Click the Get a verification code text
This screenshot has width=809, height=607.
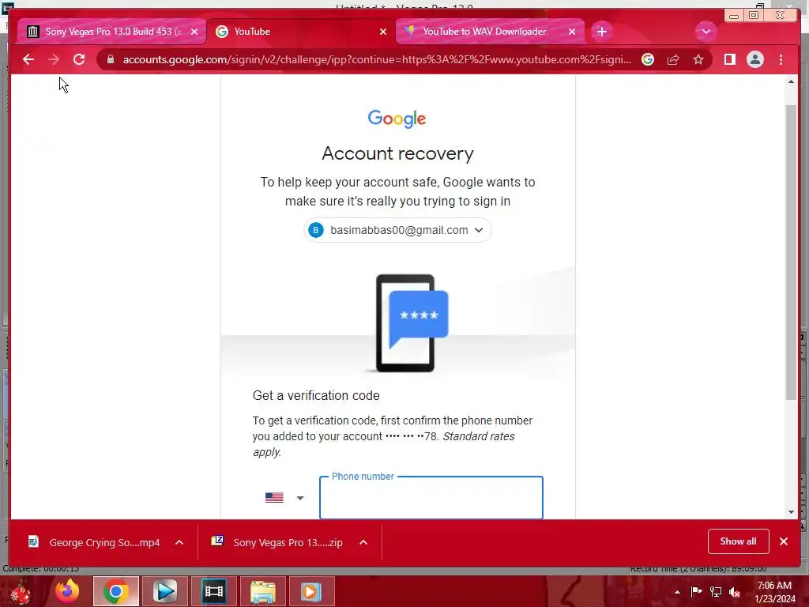316,395
